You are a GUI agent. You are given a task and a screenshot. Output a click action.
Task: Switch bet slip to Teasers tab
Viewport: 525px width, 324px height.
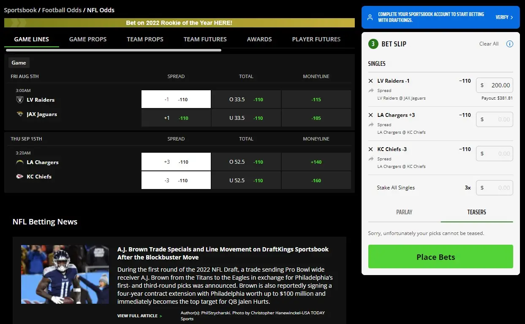pos(477,212)
